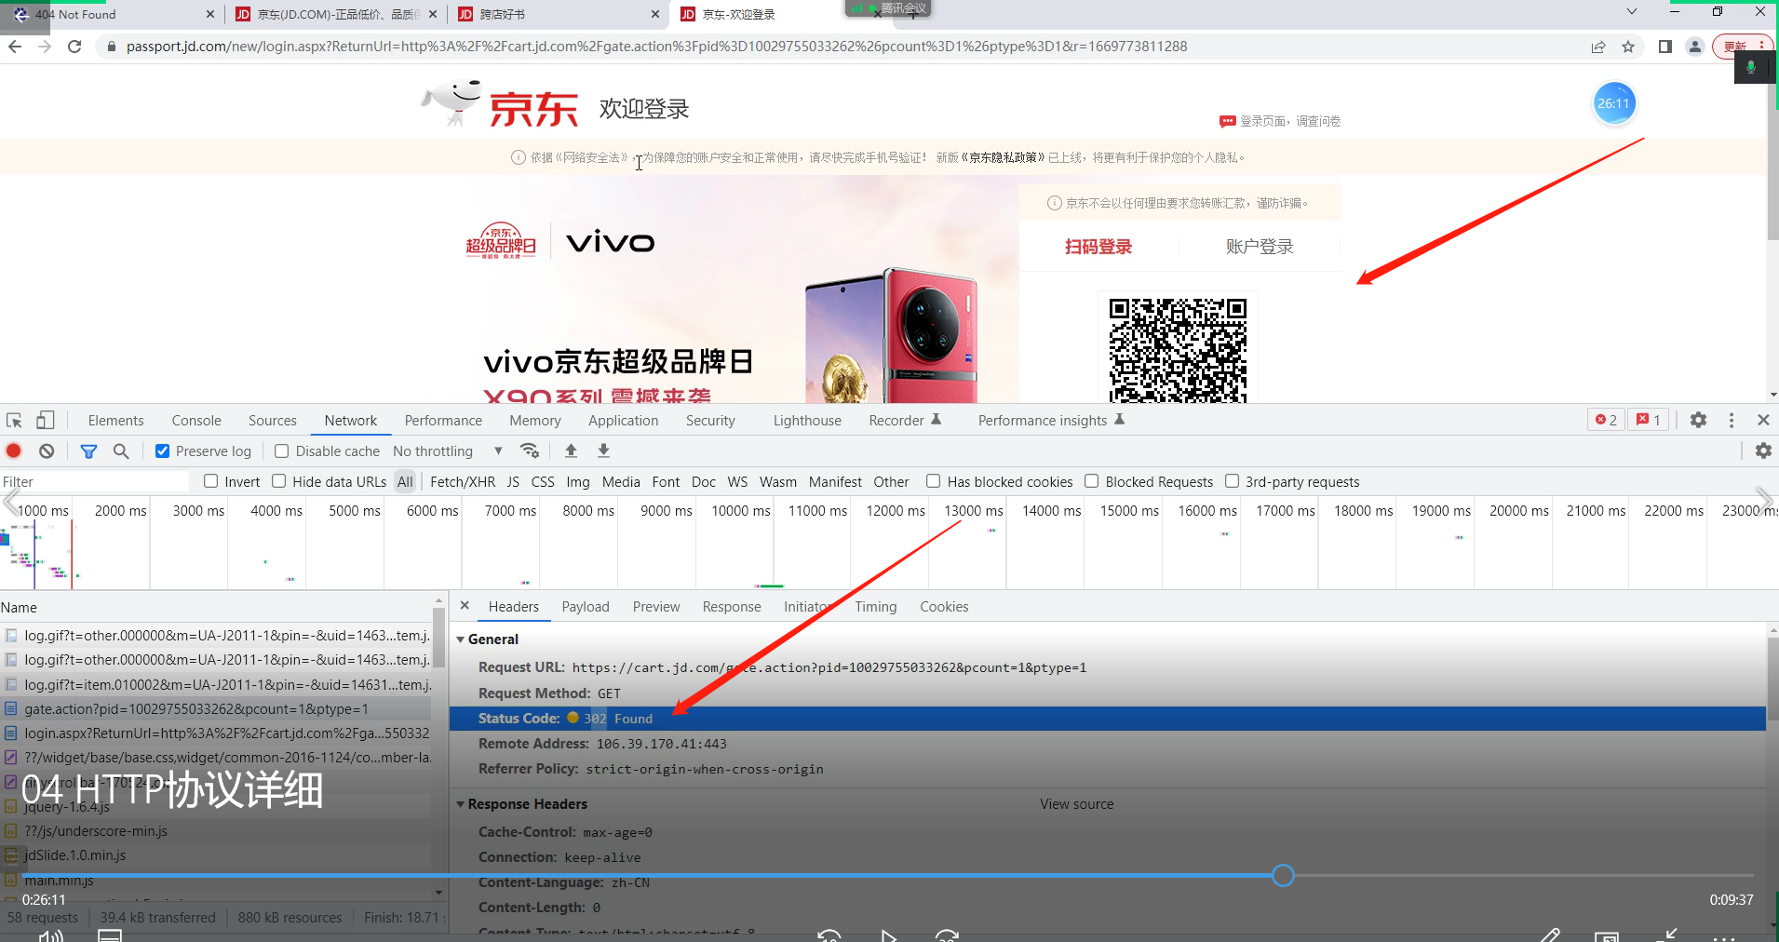The height and width of the screenshot is (942, 1779).
Task: Select the All request type filter
Action: click(x=405, y=482)
